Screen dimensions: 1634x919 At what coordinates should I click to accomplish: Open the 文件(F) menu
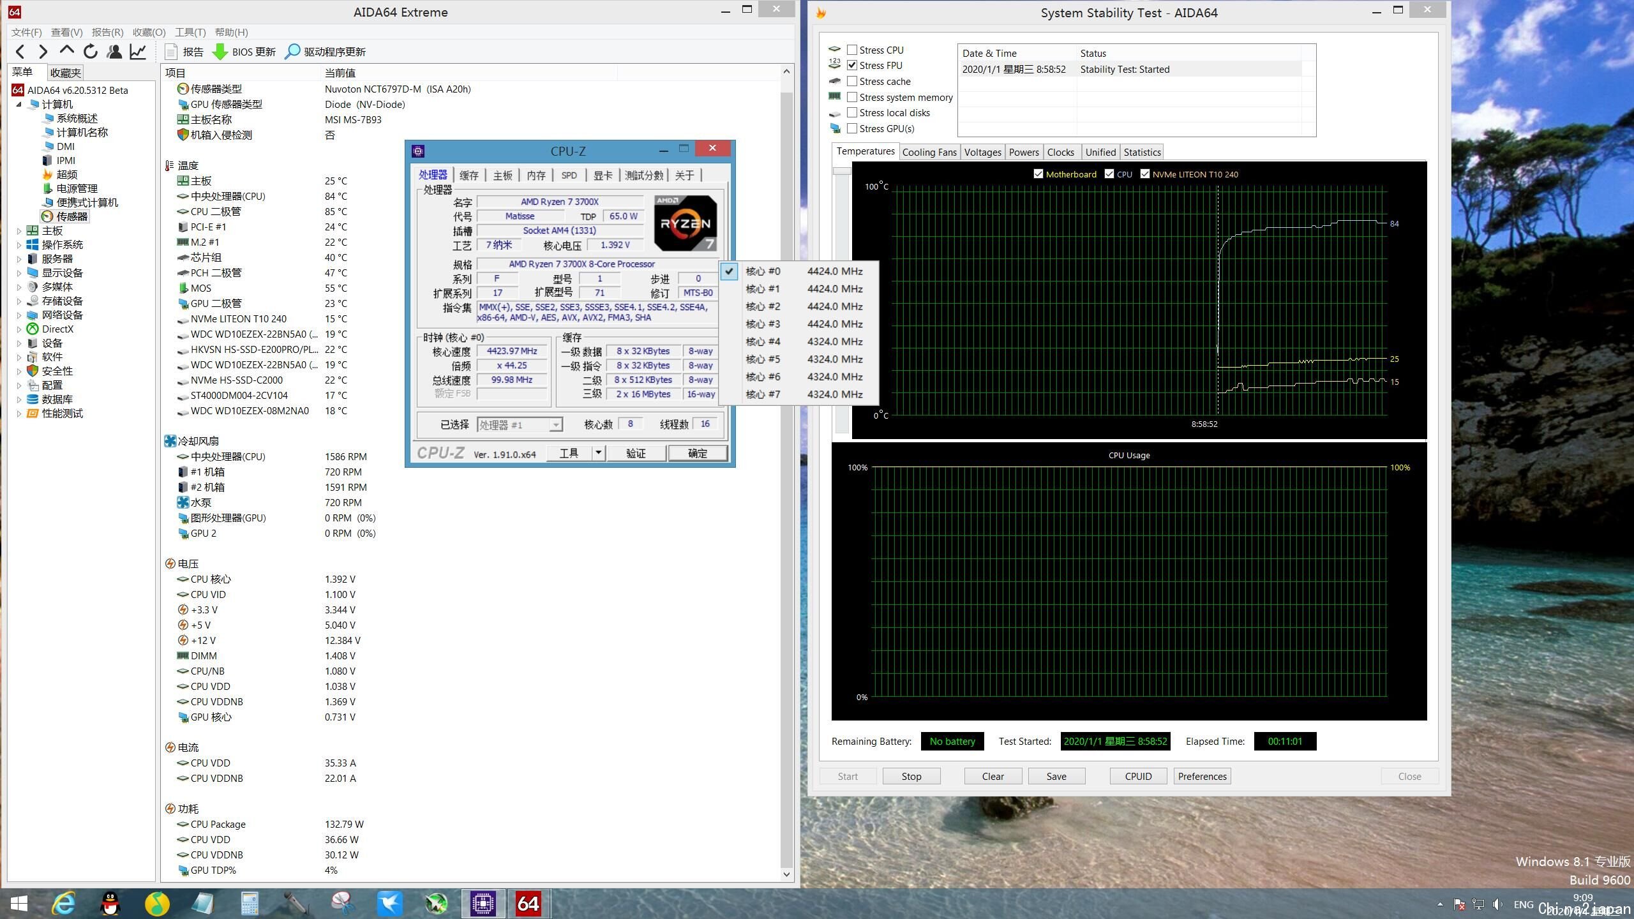[27, 32]
